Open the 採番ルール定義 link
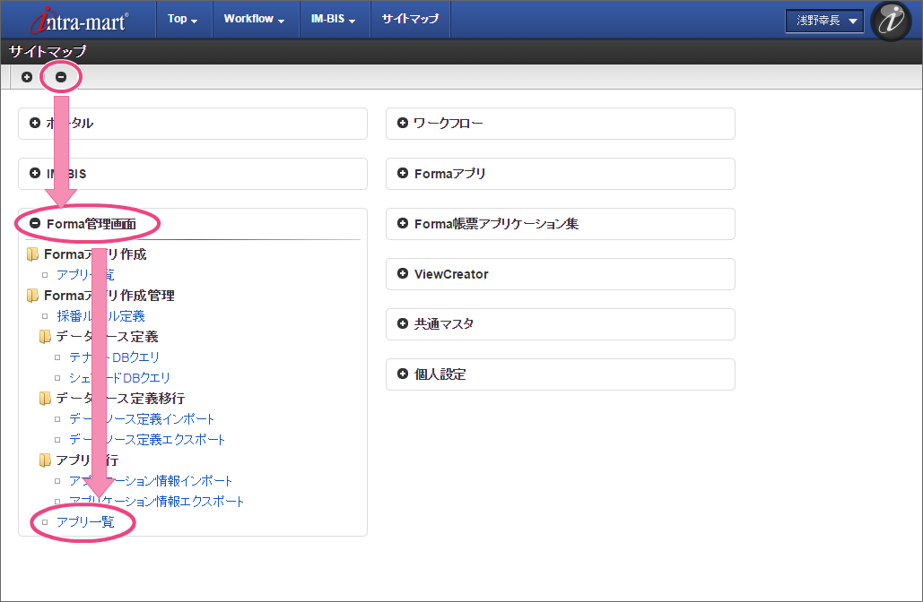Image resolution: width=923 pixels, height=602 pixels. (x=100, y=316)
